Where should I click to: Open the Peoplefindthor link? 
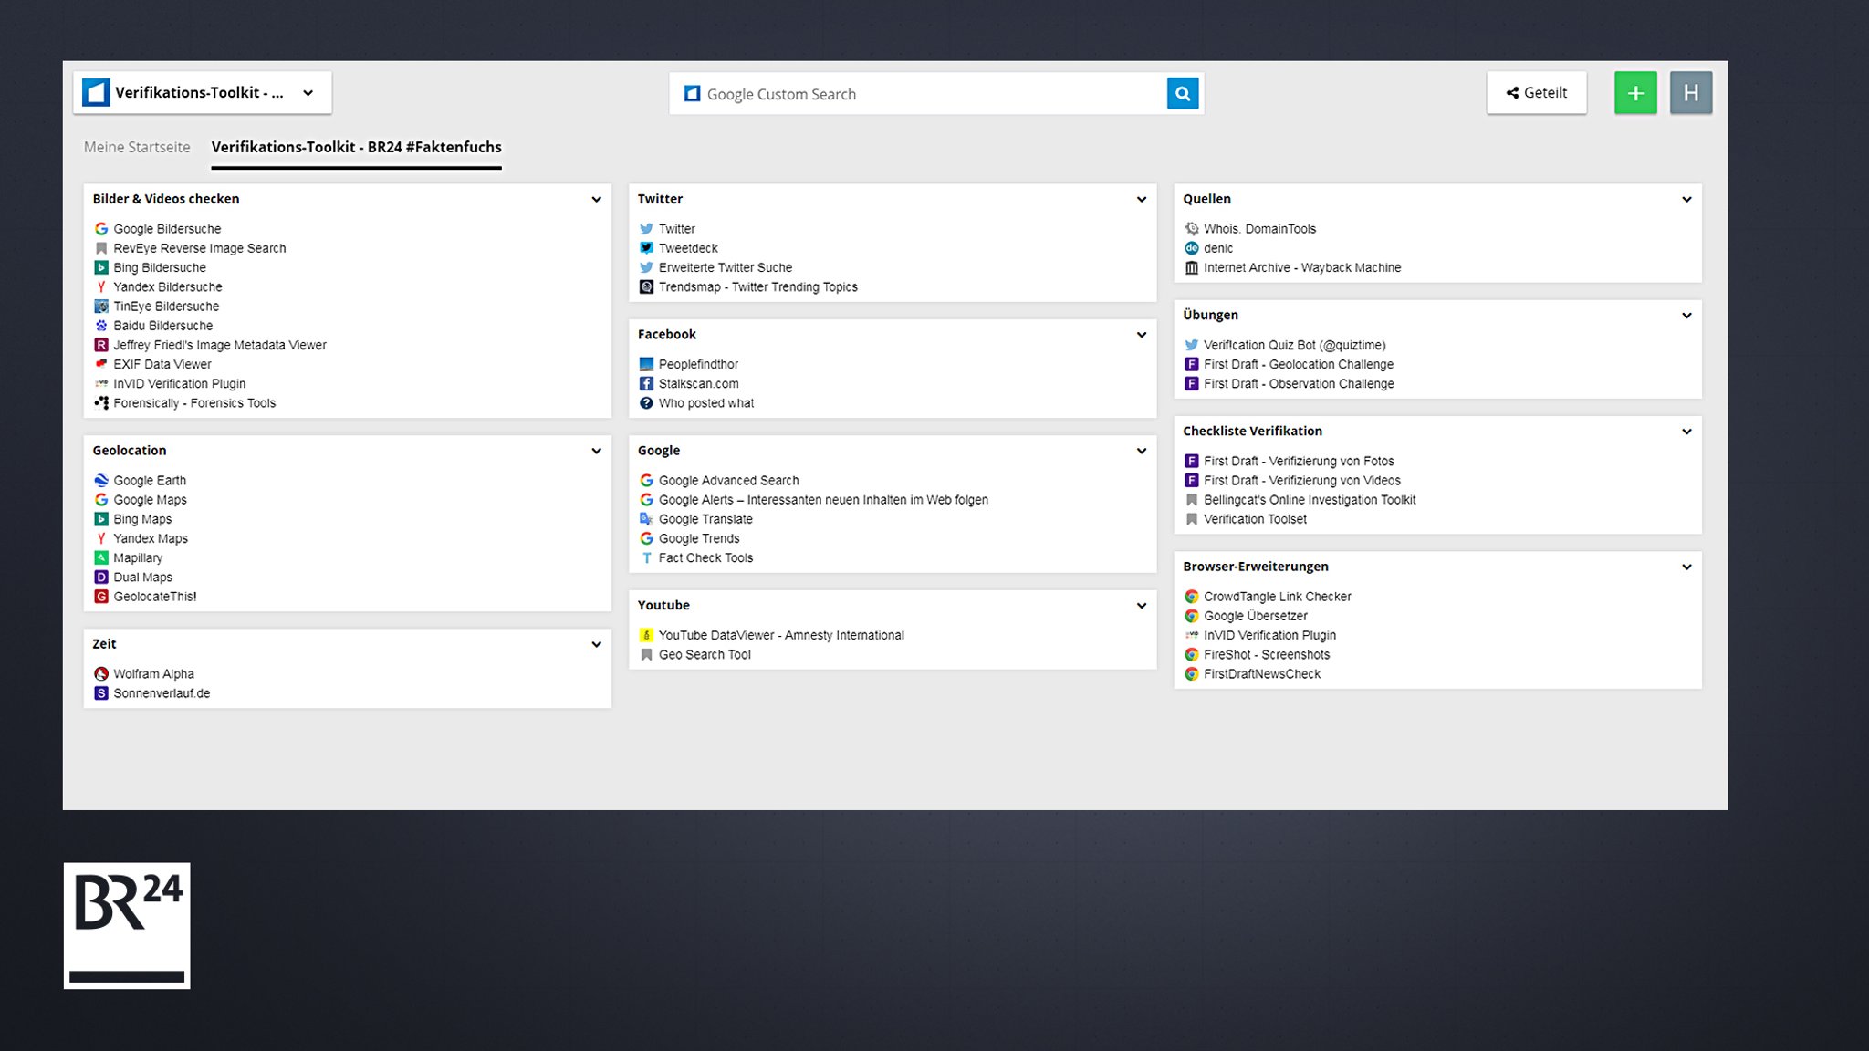pos(698,364)
